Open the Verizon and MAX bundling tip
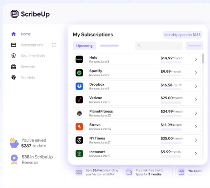The image size is (210, 188). (x=97, y=172)
